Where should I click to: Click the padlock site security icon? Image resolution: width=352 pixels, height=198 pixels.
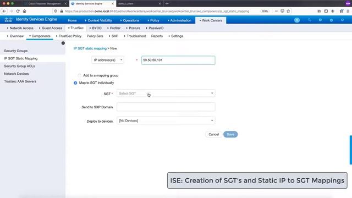coord(62,11)
